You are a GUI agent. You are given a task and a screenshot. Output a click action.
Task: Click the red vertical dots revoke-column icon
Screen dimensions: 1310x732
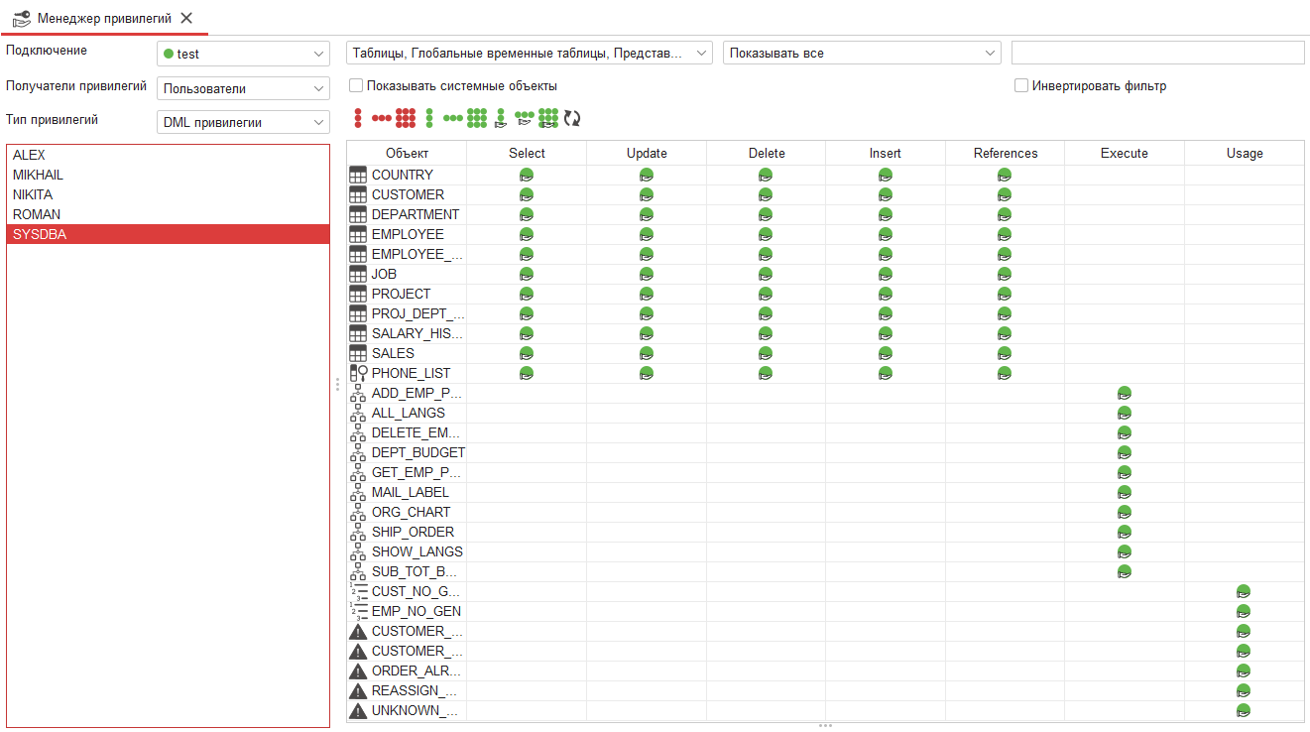(x=358, y=118)
